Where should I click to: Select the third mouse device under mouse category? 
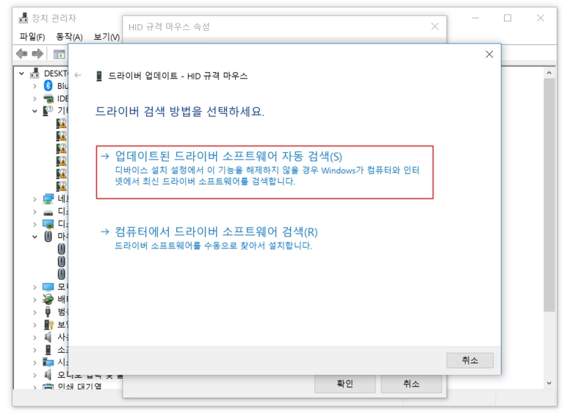pos(62,274)
